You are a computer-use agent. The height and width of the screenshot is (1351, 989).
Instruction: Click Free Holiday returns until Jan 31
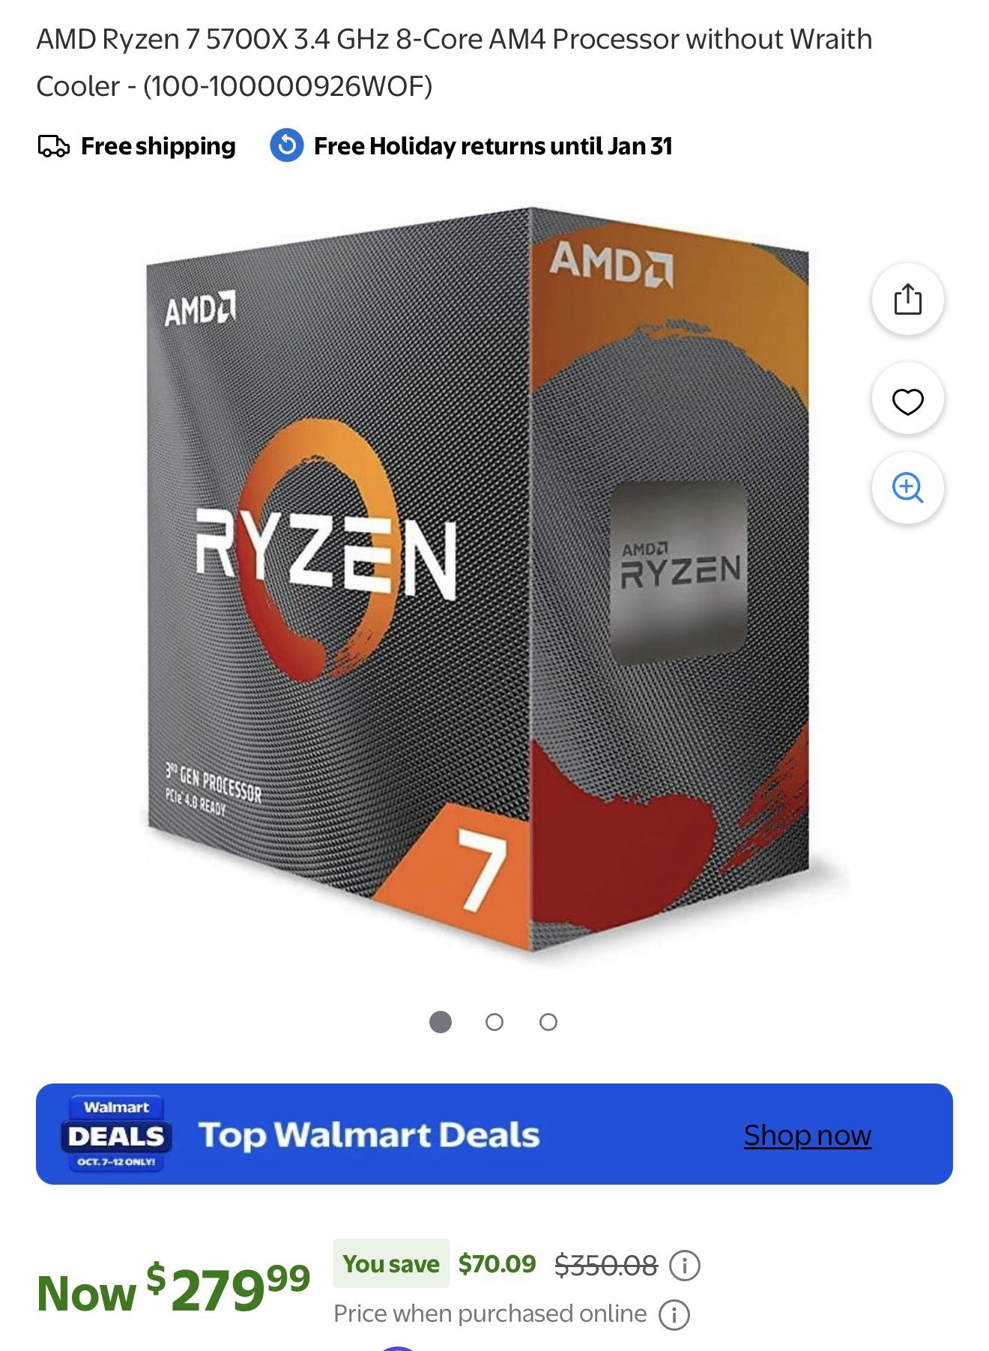[493, 146]
